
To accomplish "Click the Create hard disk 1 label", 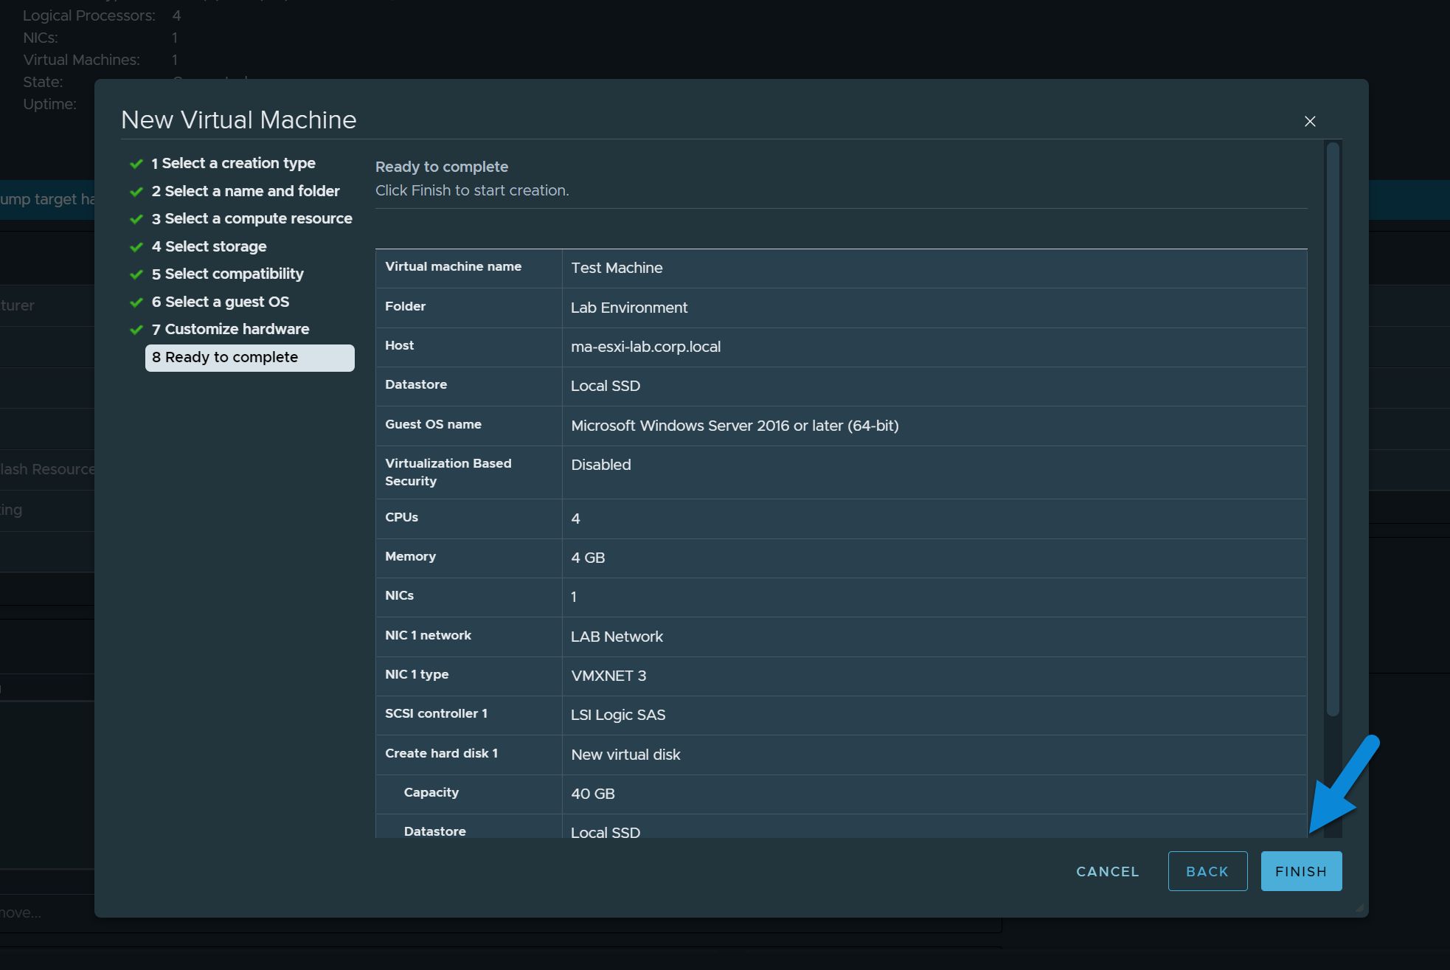I will pyautogui.click(x=441, y=753).
